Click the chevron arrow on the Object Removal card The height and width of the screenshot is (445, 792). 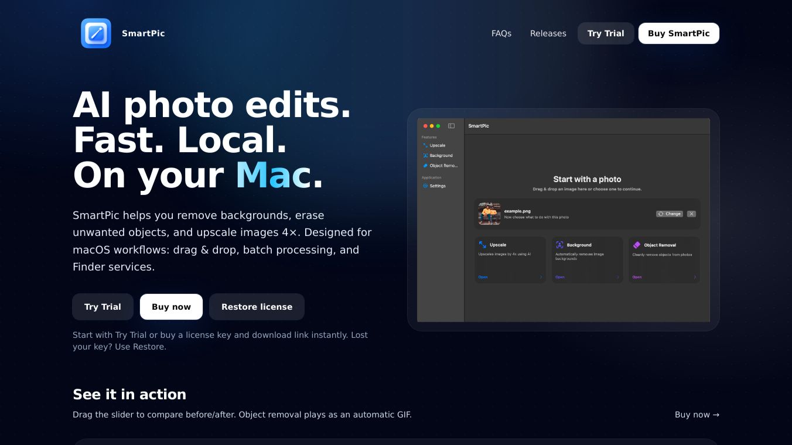pyautogui.click(x=695, y=277)
